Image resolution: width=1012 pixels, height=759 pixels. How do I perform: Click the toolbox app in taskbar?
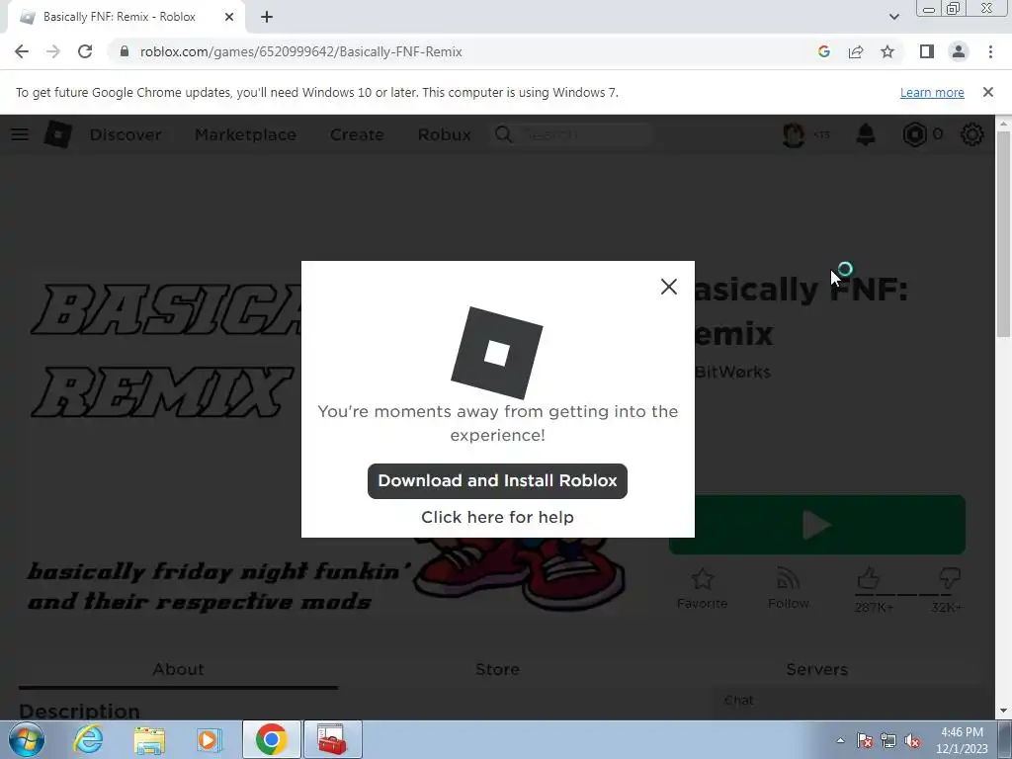(x=332, y=739)
